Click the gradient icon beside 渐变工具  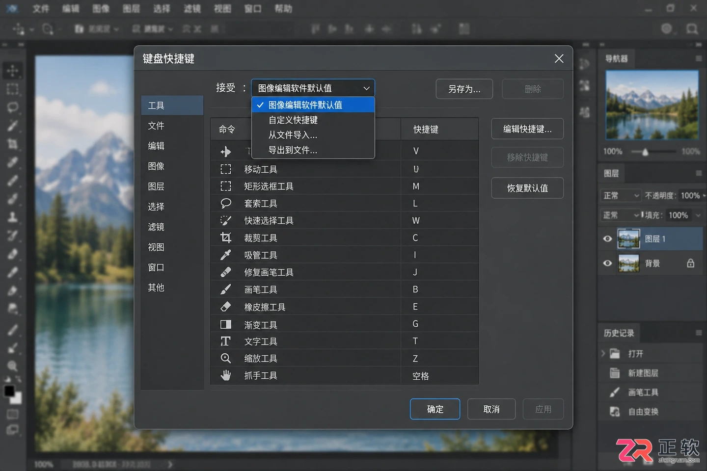[226, 324]
